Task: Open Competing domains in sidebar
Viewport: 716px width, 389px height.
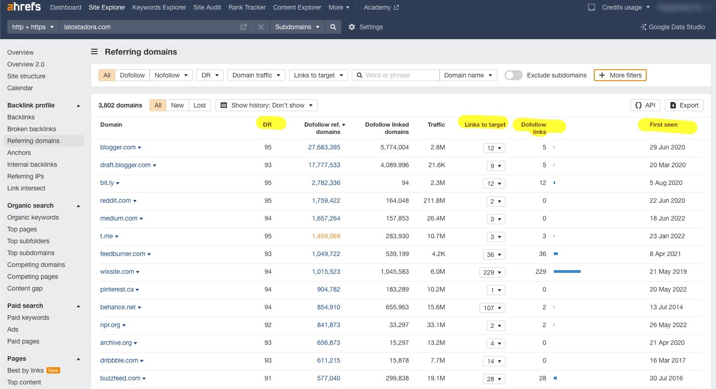Action: pos(36,265)
